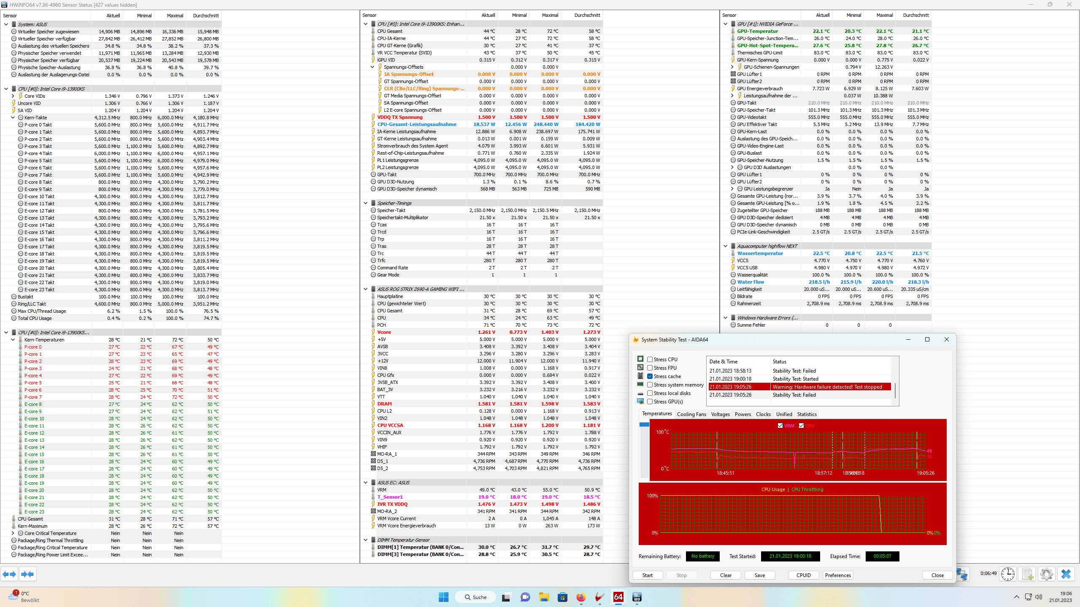Click the HWiNFO network remote monitors icon
This screenshot has width=1080, height=607.
[x=962, y=574]
